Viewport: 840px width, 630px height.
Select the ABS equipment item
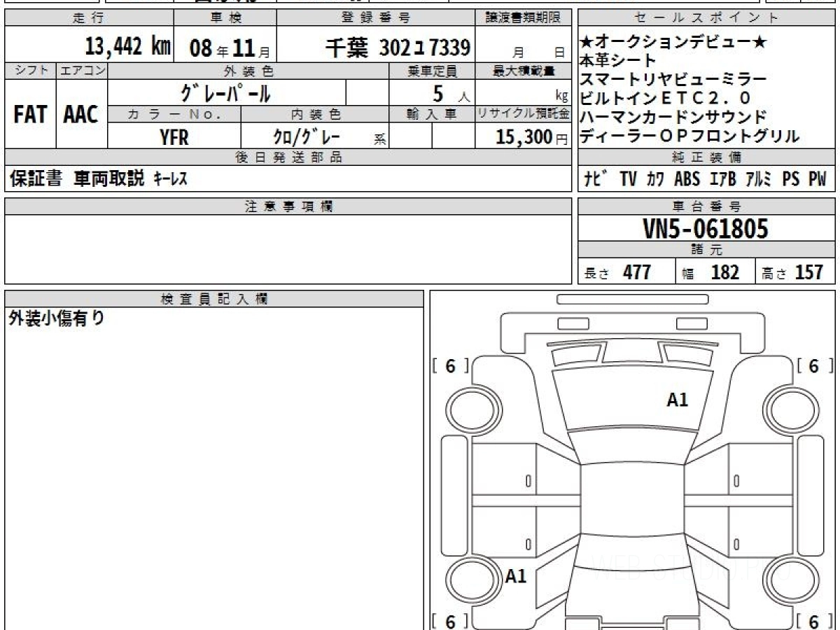coord(687,179)
